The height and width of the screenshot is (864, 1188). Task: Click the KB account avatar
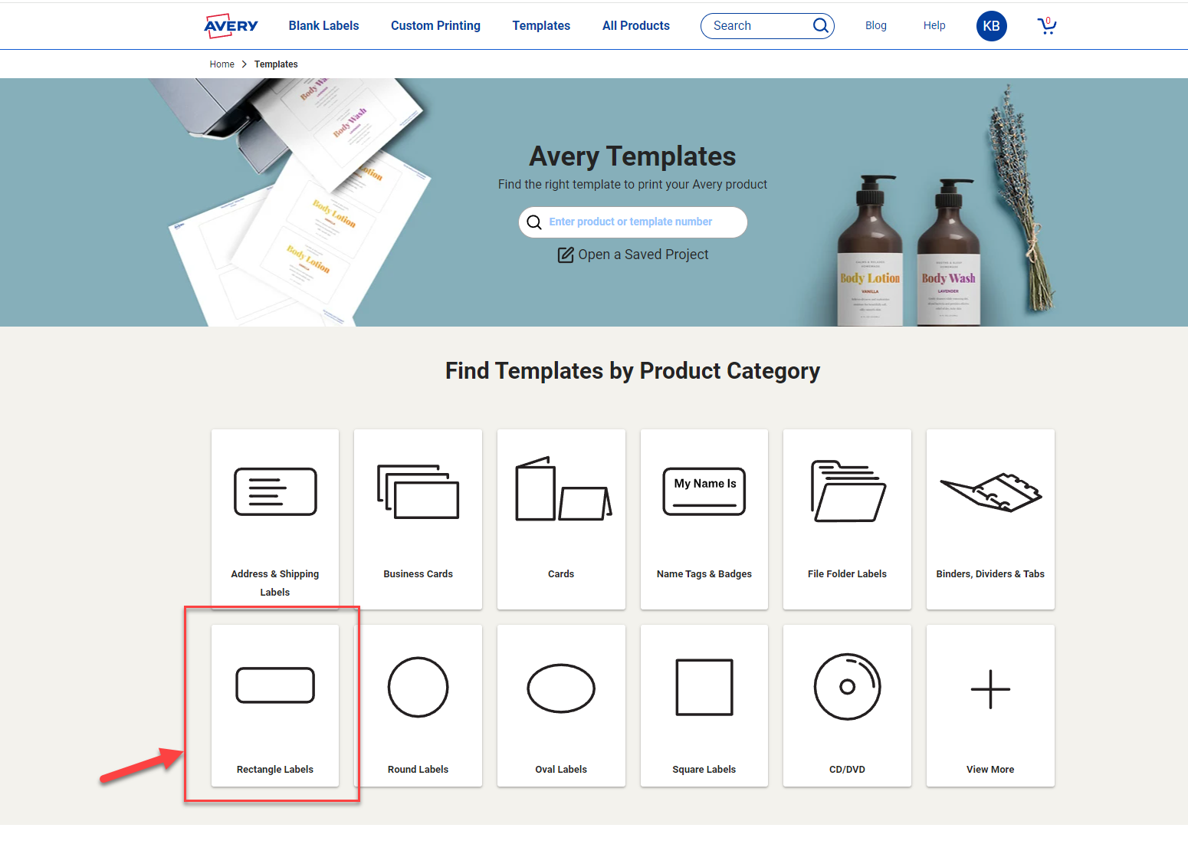click(991, 26)
